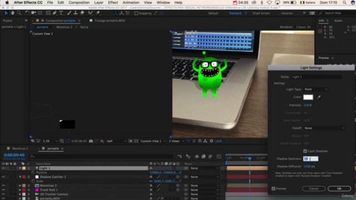The image size is (356, 200).
Task: Hide the Track Null 1 layer
Action: (3, 190)
